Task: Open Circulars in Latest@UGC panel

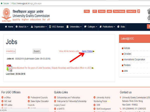Action: pos(127,54)
